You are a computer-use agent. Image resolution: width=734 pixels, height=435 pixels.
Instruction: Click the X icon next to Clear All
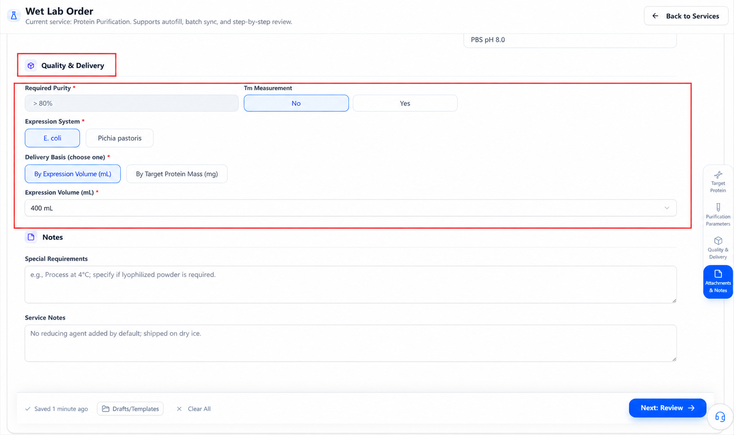coord(179,409)
